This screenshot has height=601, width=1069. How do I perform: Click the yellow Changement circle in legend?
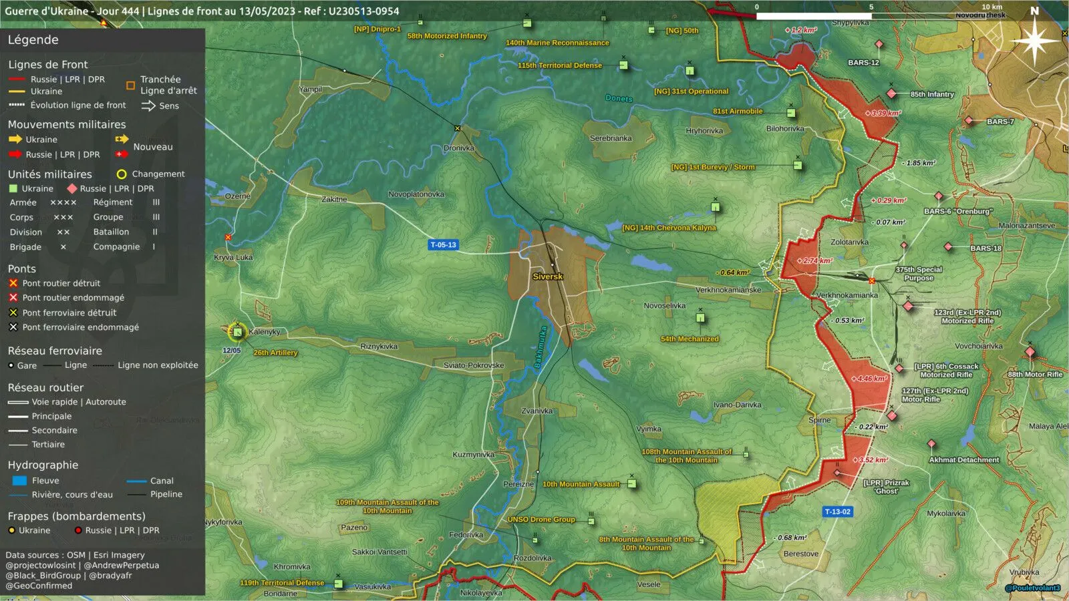[x=122, y=174]
